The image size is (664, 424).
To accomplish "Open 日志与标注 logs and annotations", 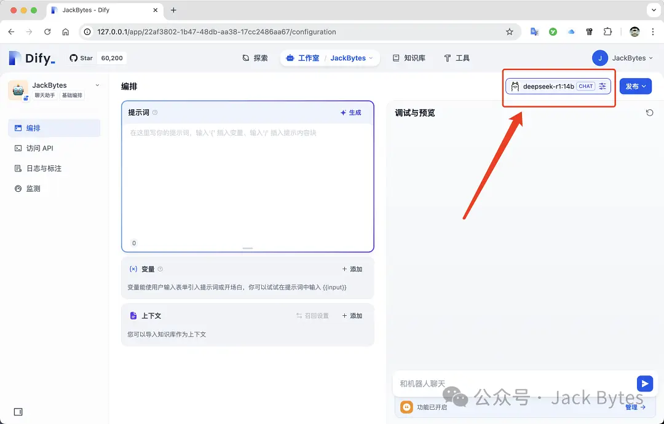I will pyautogui.click(x=42, y=168).
